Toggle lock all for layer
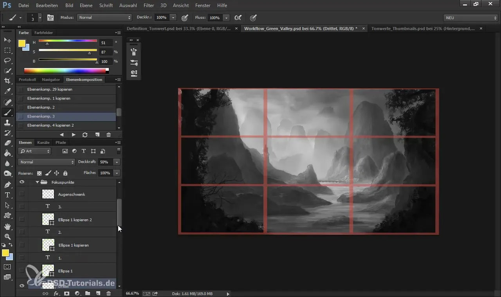Screen dimensions: 501x297 65,173
